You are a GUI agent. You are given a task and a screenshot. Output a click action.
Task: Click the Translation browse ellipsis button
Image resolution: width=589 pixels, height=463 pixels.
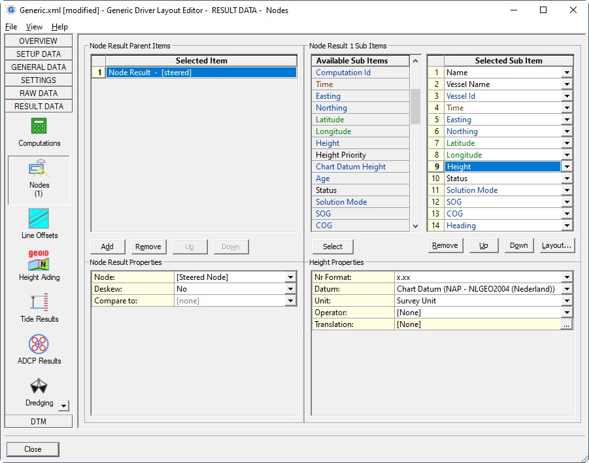566,324
